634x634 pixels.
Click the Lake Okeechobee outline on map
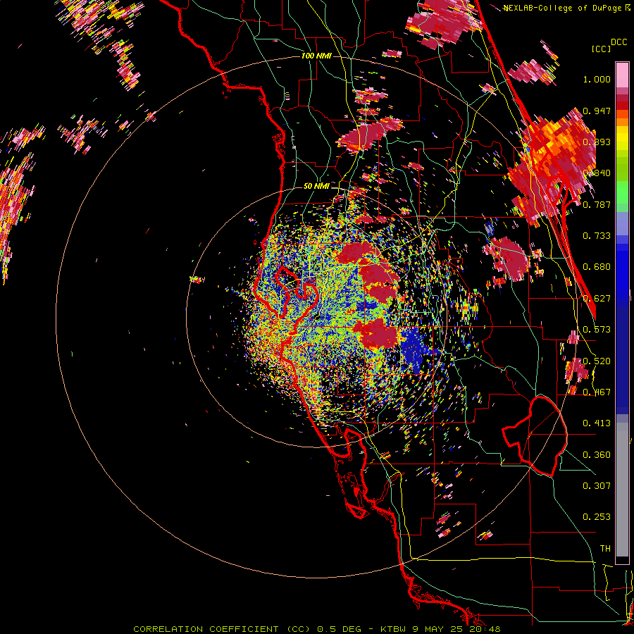point(535,437)
